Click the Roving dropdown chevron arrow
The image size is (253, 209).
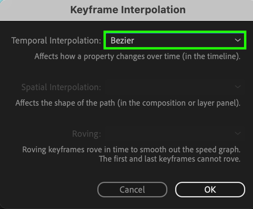(238, 134)
